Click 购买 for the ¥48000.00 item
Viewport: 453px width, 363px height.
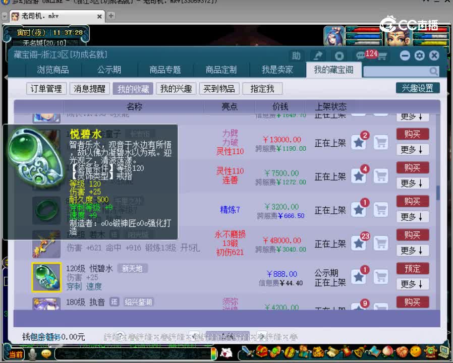[413, 235]
